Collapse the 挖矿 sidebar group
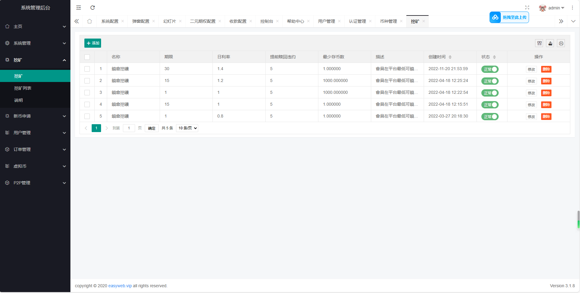Viewport: 580px width, 293px height. click(x=35, y=60)
